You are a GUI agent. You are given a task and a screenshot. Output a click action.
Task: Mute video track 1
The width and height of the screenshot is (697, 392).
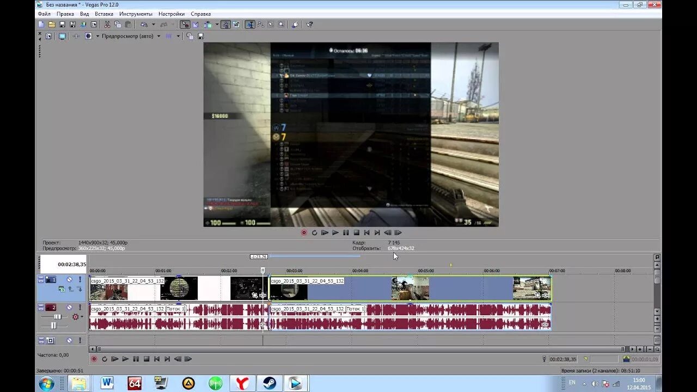point(70,279)
